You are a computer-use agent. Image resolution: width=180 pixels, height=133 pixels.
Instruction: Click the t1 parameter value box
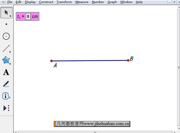point(28,16)
